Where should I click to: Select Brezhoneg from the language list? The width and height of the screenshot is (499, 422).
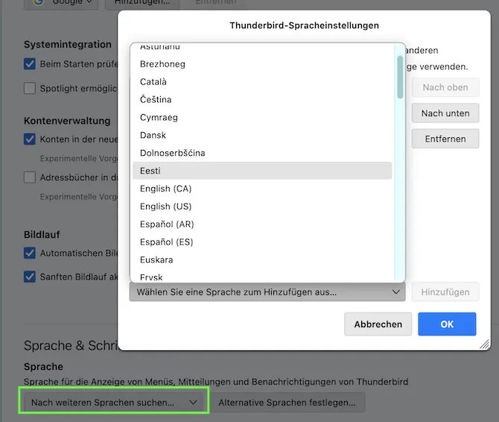(x=262, y=64)
